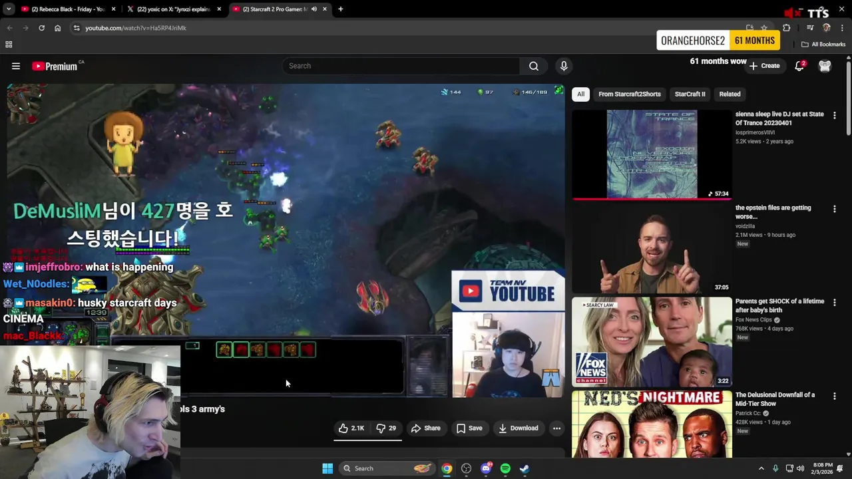Visit the voidzilla channel link

[745, 226]
